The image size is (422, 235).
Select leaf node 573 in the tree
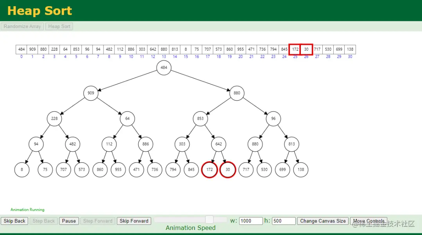(x=82, y=170)
